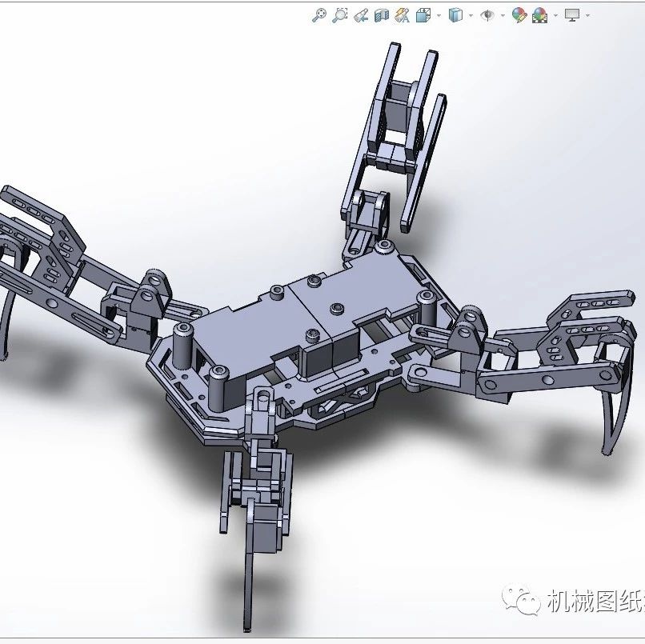
Task: Expand the View Orientation dropdown arrow
Action: pyautogui.click(x=439, y=16)
